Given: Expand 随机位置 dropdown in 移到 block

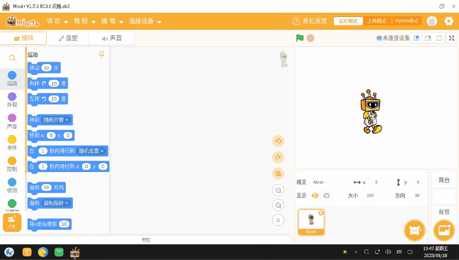Looking at the screenshot, I should (x=56, y=120).
